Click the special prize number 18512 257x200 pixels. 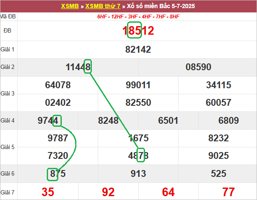tap(138, 30)
